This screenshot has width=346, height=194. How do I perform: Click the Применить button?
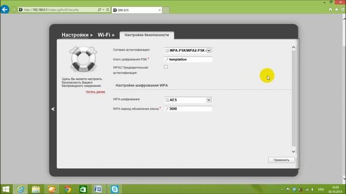point(281,160)
